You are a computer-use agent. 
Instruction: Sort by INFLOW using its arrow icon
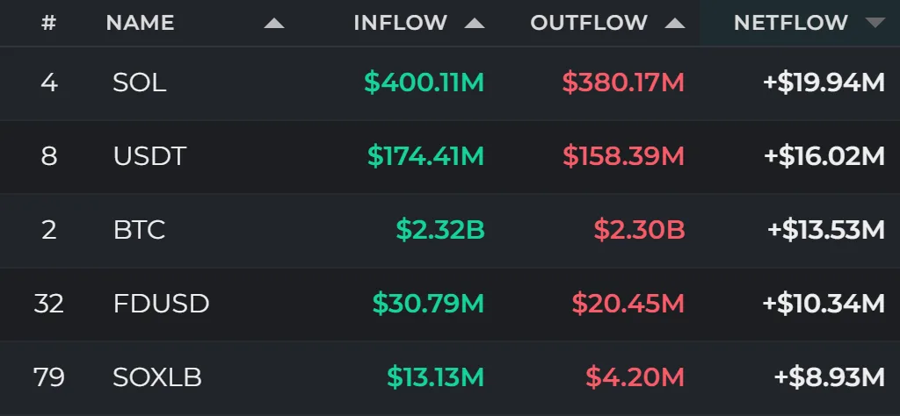coord(474,24)
